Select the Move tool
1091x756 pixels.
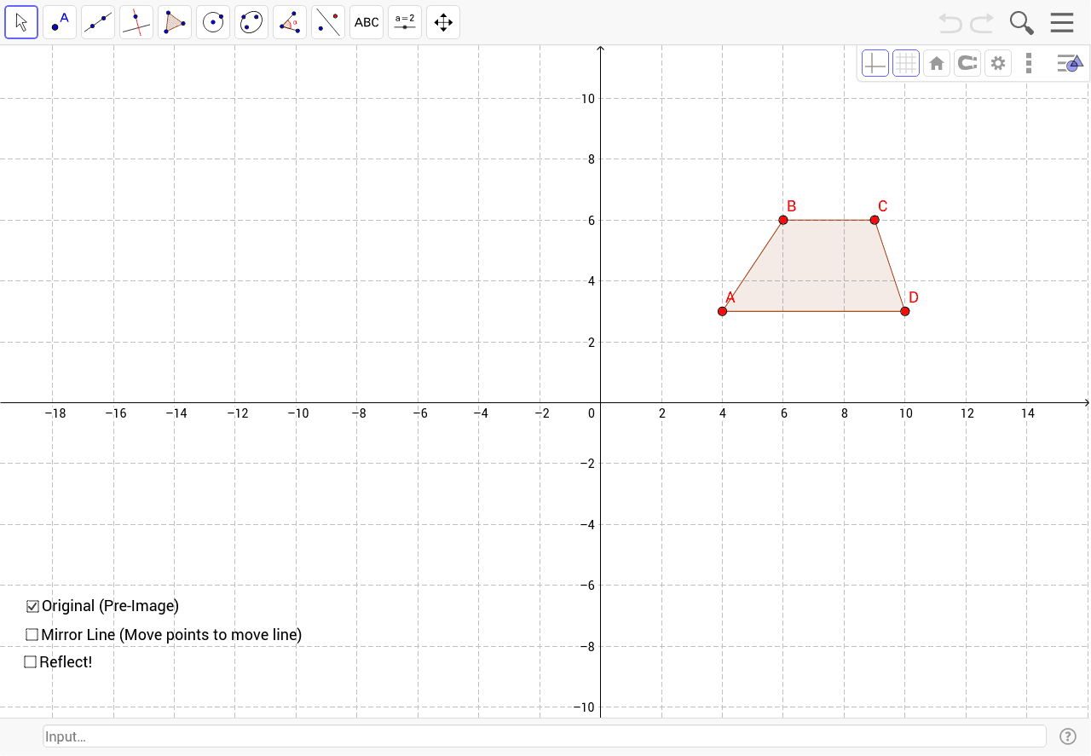pos(20,22)
